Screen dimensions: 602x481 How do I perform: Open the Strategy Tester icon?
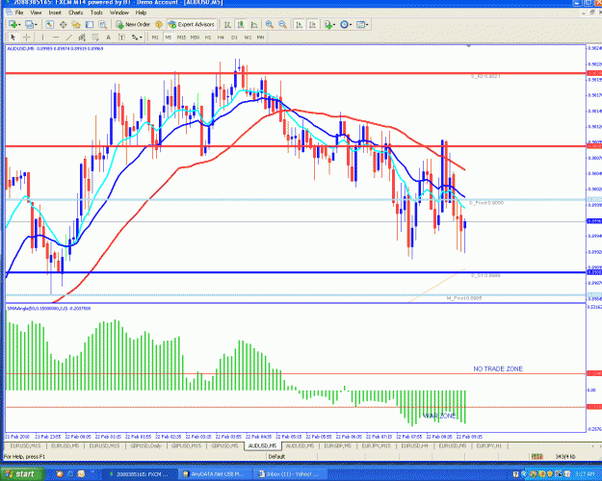tap(102, 25)
